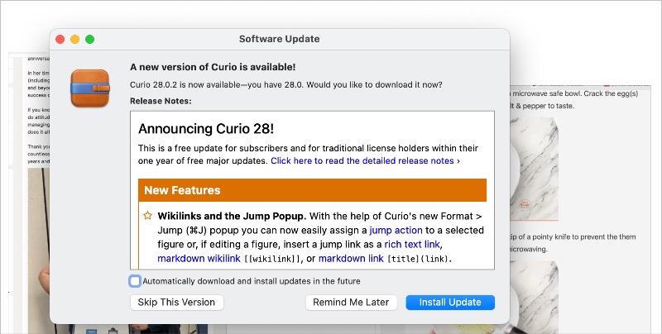Click the star icon beside Wikilinks feature
The height and width of the screenshot is (334, 662).
point(148,216)
